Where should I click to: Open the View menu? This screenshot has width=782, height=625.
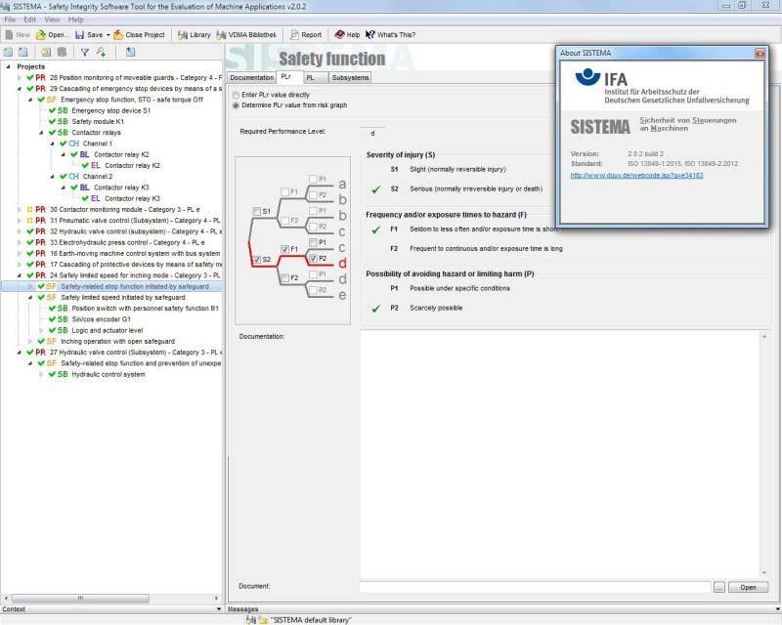click(52, 20)
